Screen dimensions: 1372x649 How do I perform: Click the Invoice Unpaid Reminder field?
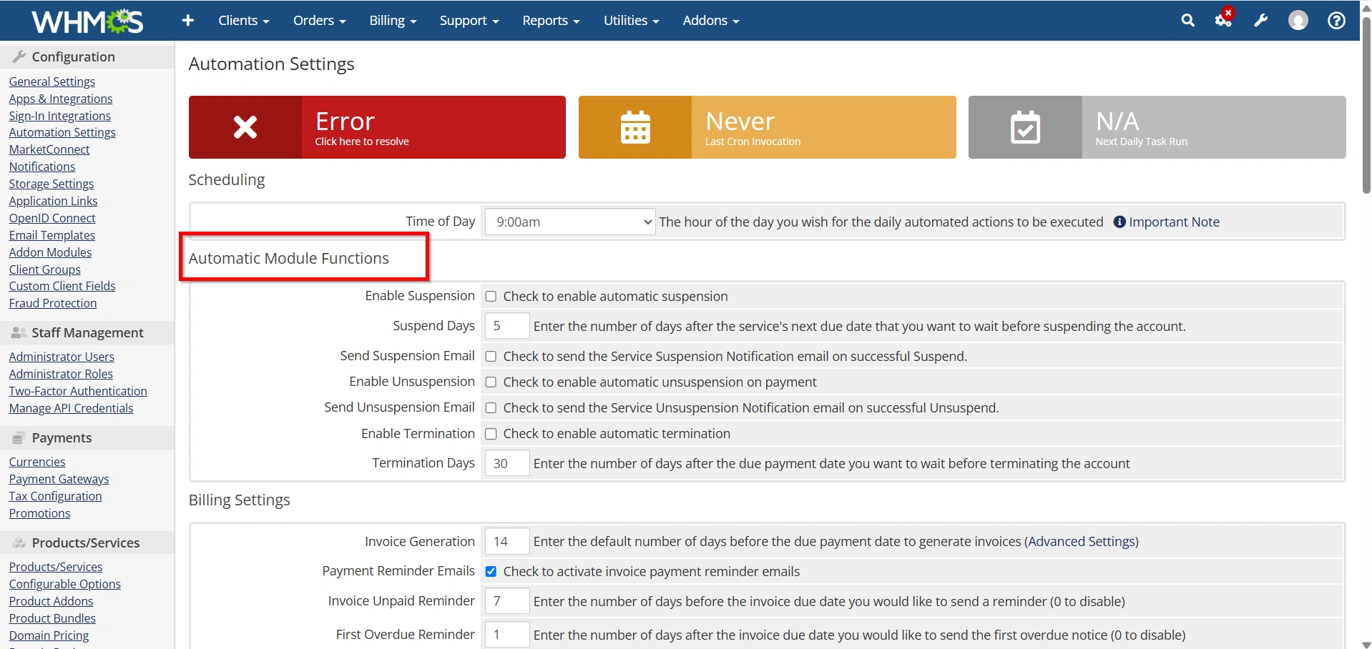pyautogui.click(x=507, y=601)
